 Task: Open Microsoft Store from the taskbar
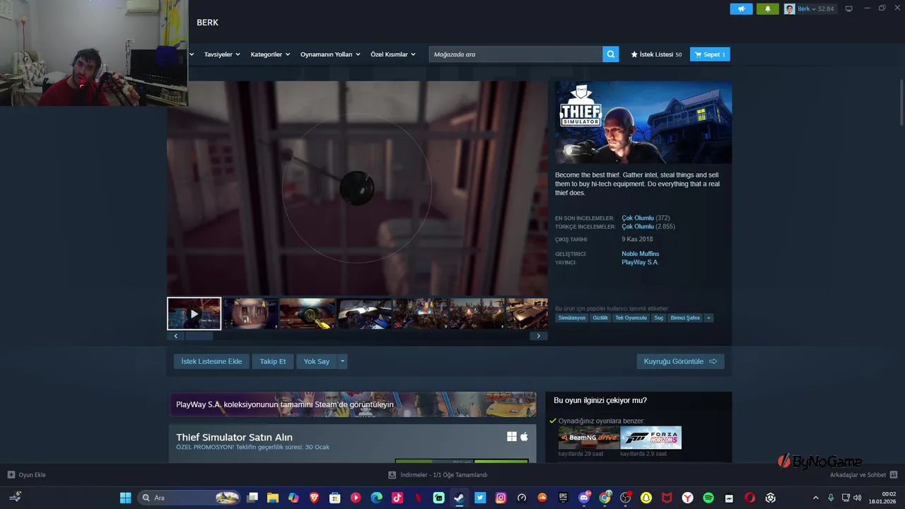pyautogui.click(x=335, y=498)
